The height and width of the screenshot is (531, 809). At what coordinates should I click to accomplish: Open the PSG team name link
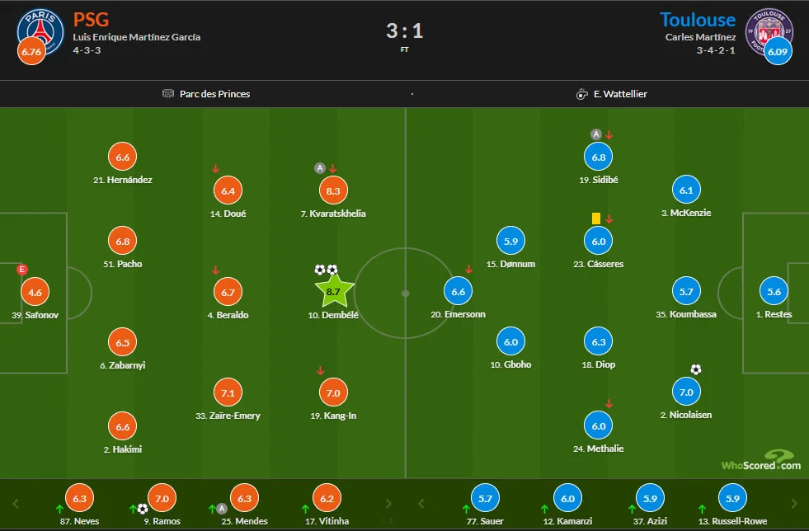pos(91,20)
